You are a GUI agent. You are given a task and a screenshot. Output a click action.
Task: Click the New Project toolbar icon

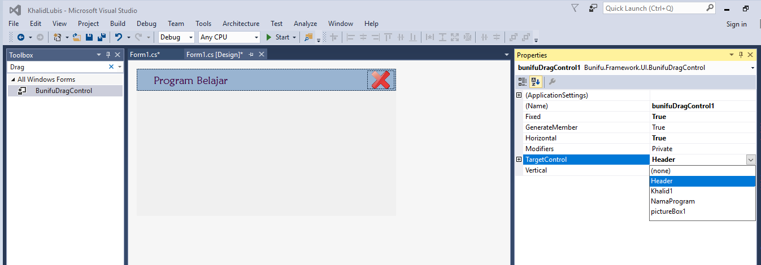58,37
